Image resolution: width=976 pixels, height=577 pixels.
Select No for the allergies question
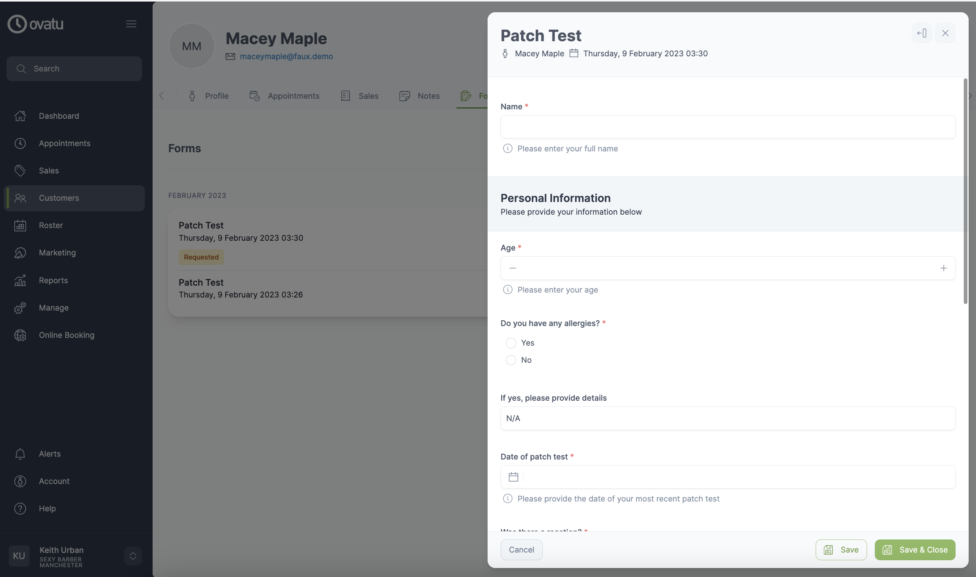(511, 360)
